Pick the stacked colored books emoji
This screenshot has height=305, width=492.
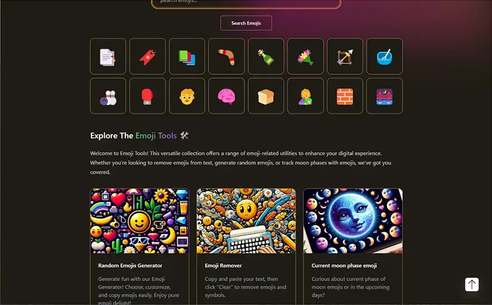coord(187,56)
